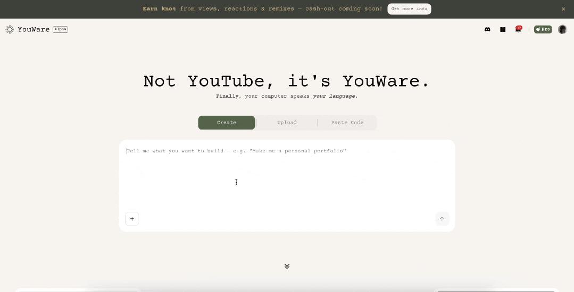
Task: Click the YouWare snowflake logo
Action: [x=10, y=30]
